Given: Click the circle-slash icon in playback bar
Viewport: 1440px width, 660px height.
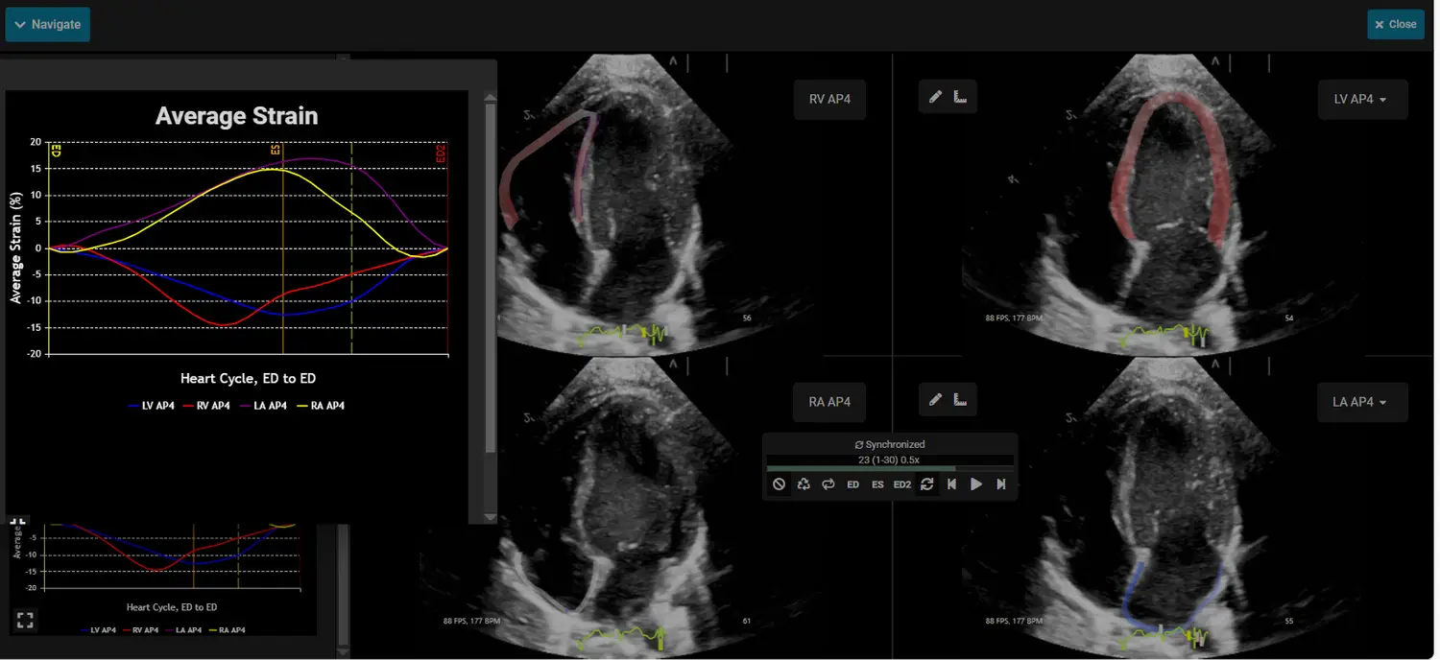Looking at the screenshot, I should (x=779, y=484).
